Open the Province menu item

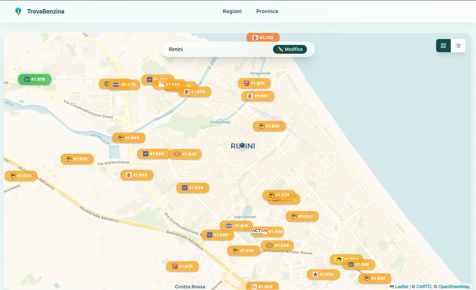pos(267,12)
